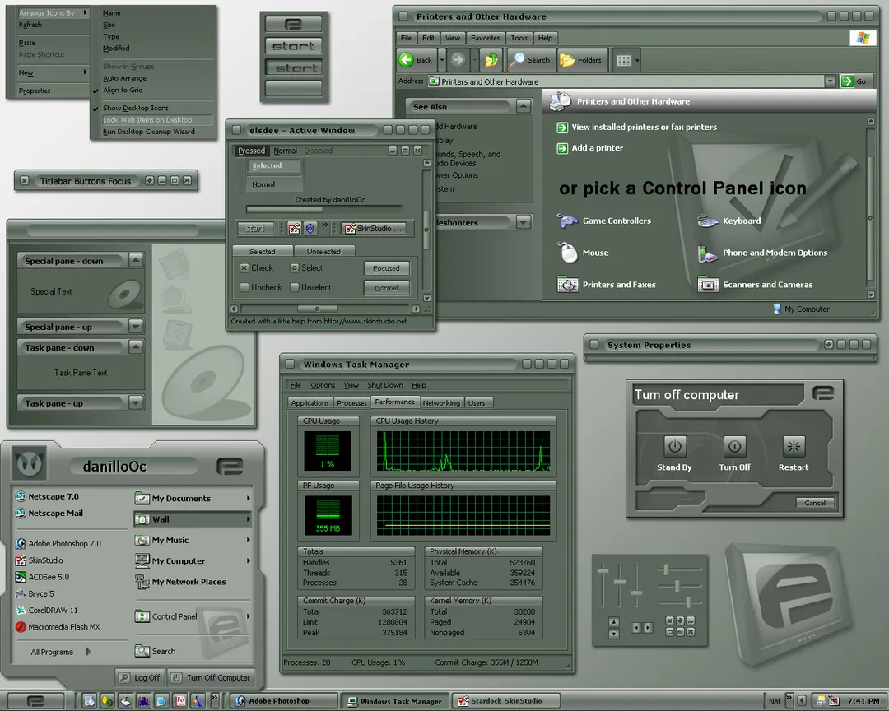Image resolution: width=889 pixels, height=711 pixels.
Task: Click the progress bar under Created by danilloOc
Action: [323, 209]
